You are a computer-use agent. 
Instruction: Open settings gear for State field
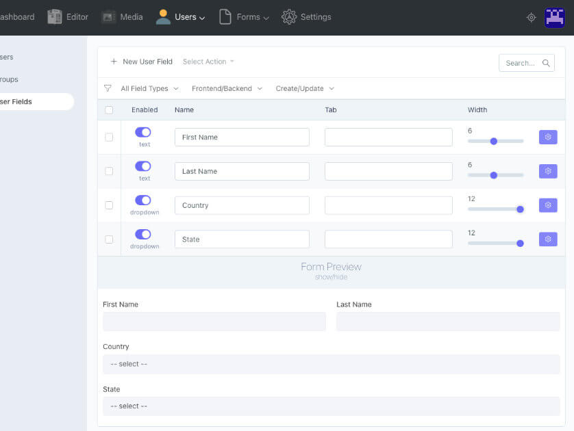coord(548,239)
